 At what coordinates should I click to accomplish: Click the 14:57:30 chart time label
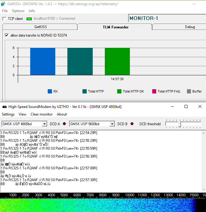[x=117, y=79]
